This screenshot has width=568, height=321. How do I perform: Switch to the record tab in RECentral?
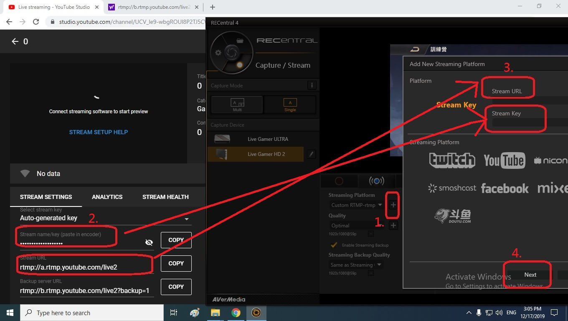click(339, 181)
